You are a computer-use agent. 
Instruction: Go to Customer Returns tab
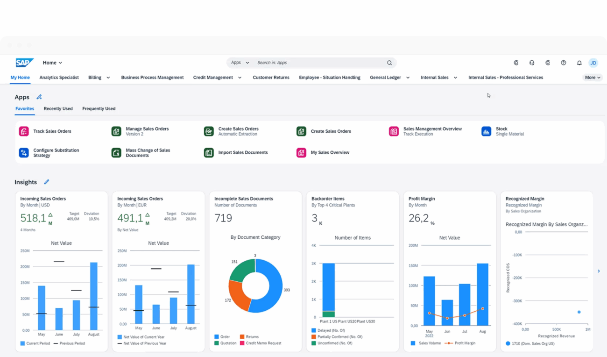(271, 78)
